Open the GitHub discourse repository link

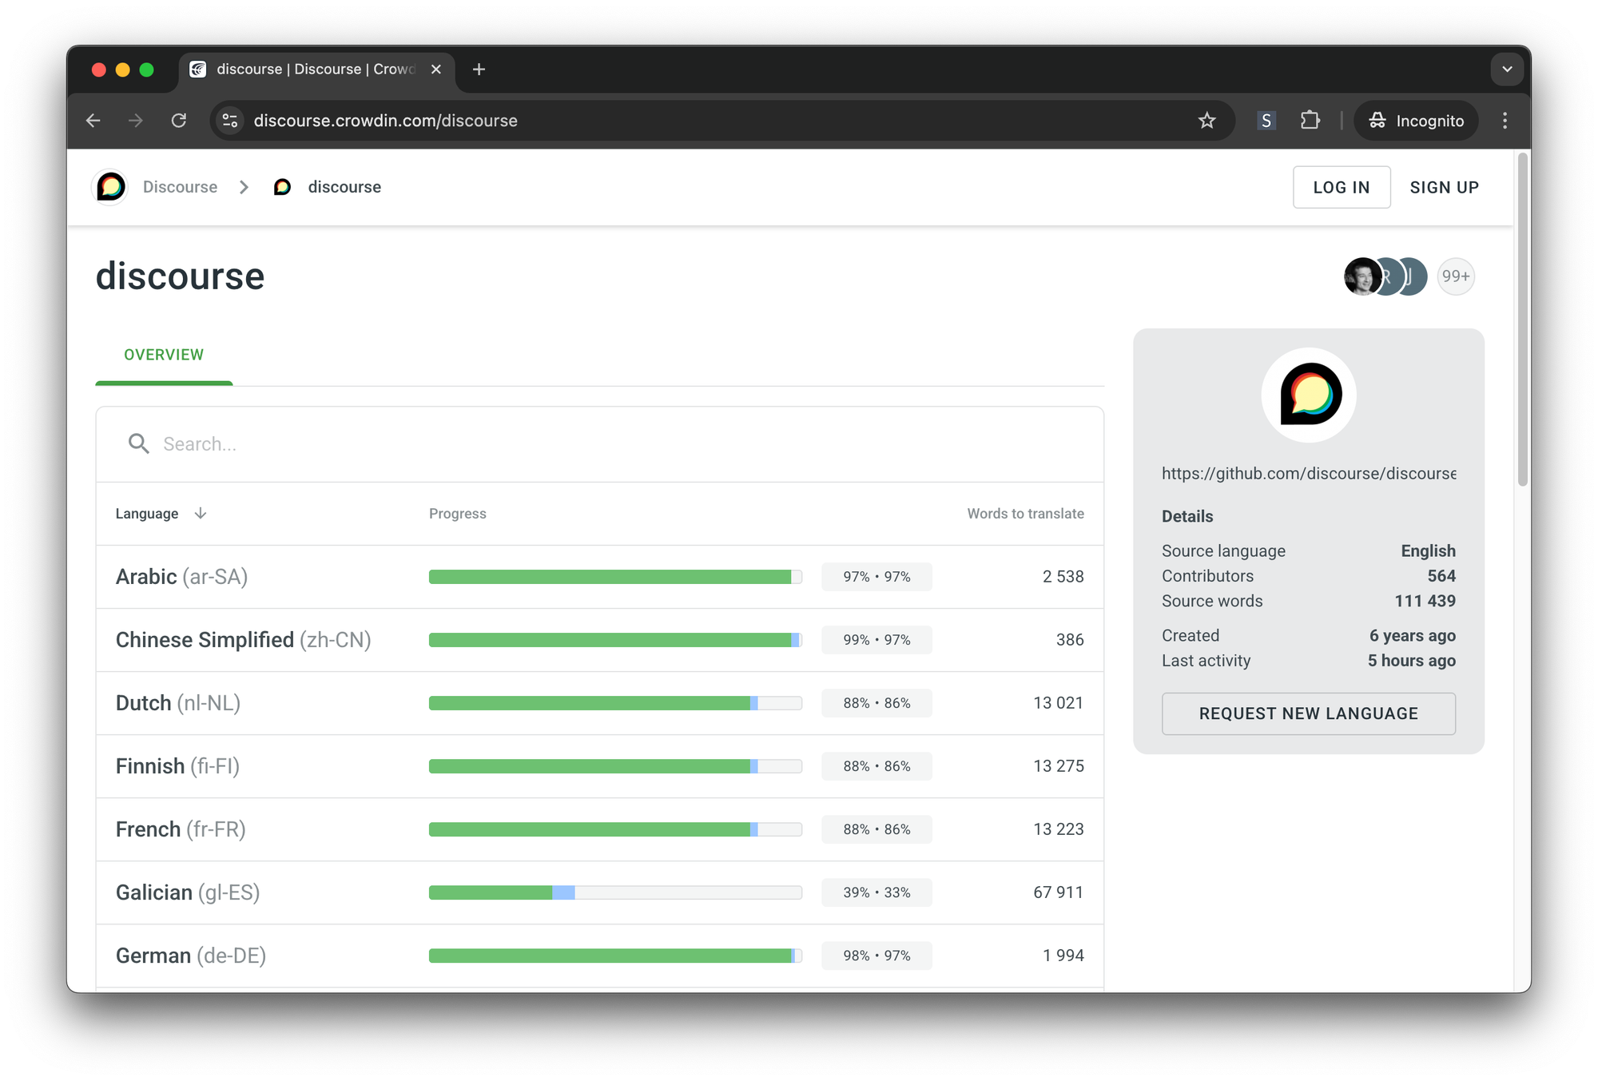[x=1308, y=474]
